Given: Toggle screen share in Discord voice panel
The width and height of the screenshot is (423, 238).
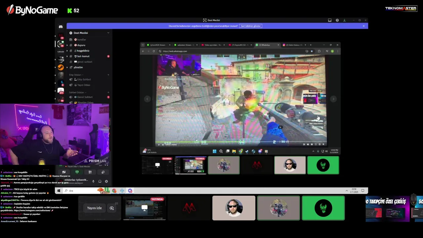Looking at the screenshot, I should click(x=77, y=172).
